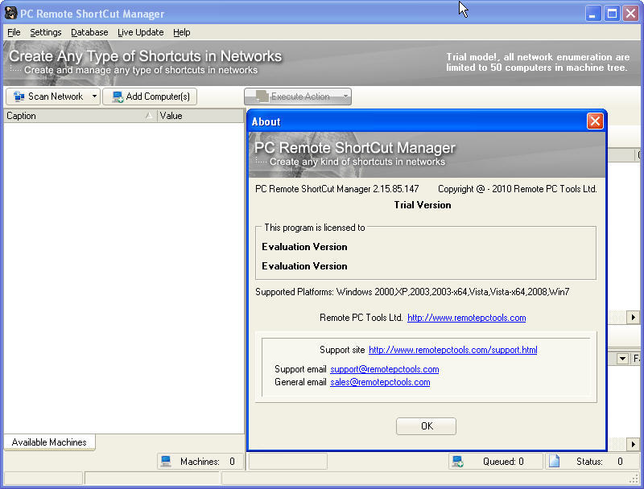Click the Queued status bar icon

pos(457,462)
